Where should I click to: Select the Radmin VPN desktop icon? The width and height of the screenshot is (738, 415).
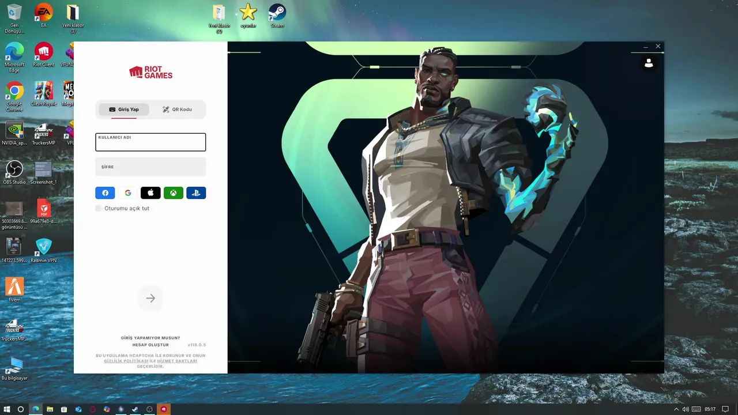coord(44,251)
